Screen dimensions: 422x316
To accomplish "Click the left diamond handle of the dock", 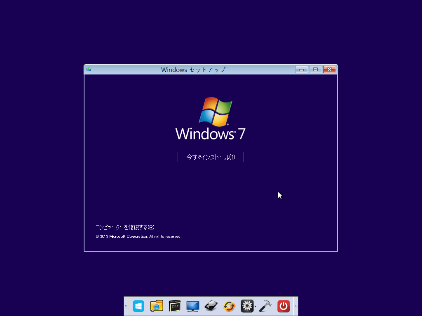I will [126, 306].
